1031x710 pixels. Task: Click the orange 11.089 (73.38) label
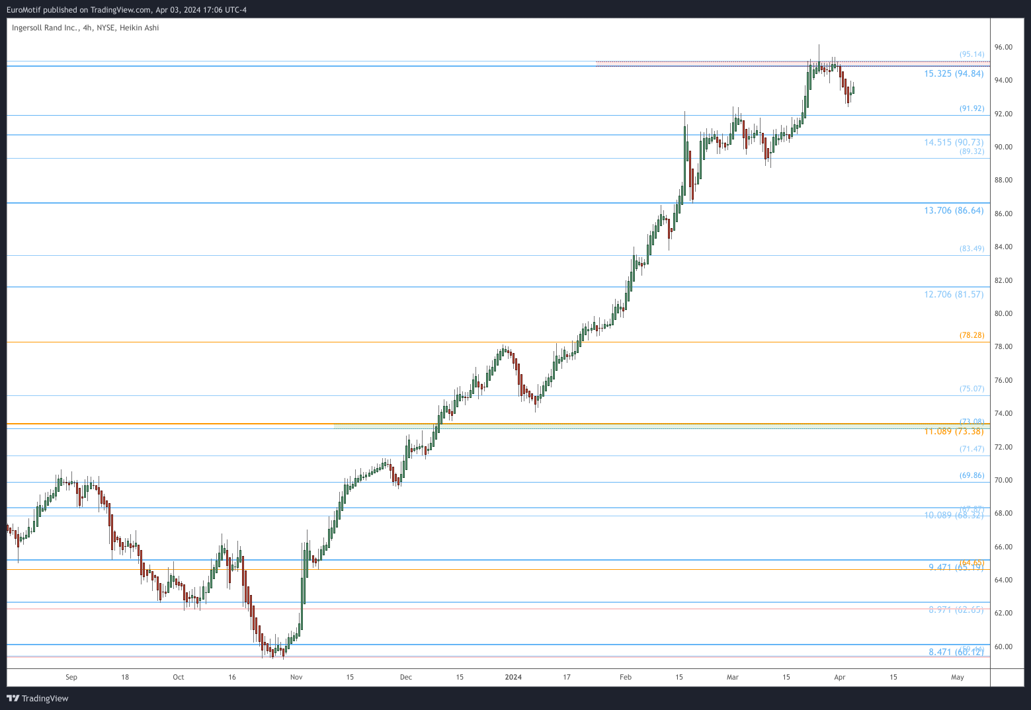point(954,431)
